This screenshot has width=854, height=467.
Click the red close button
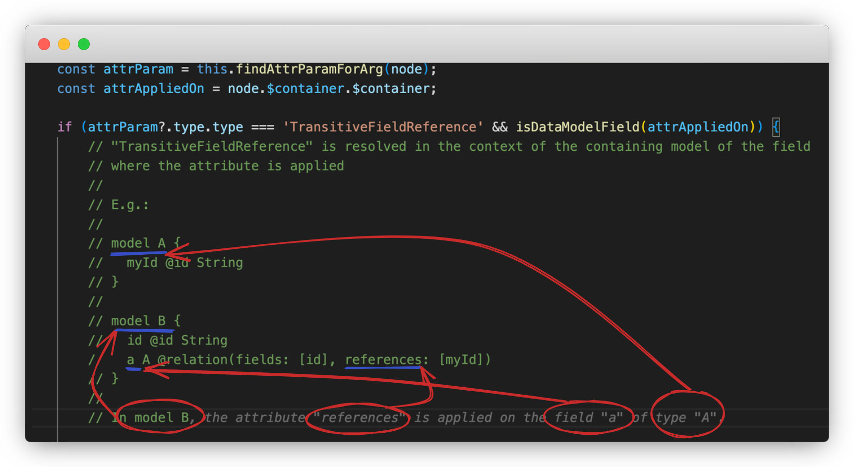tap(44, 44)
